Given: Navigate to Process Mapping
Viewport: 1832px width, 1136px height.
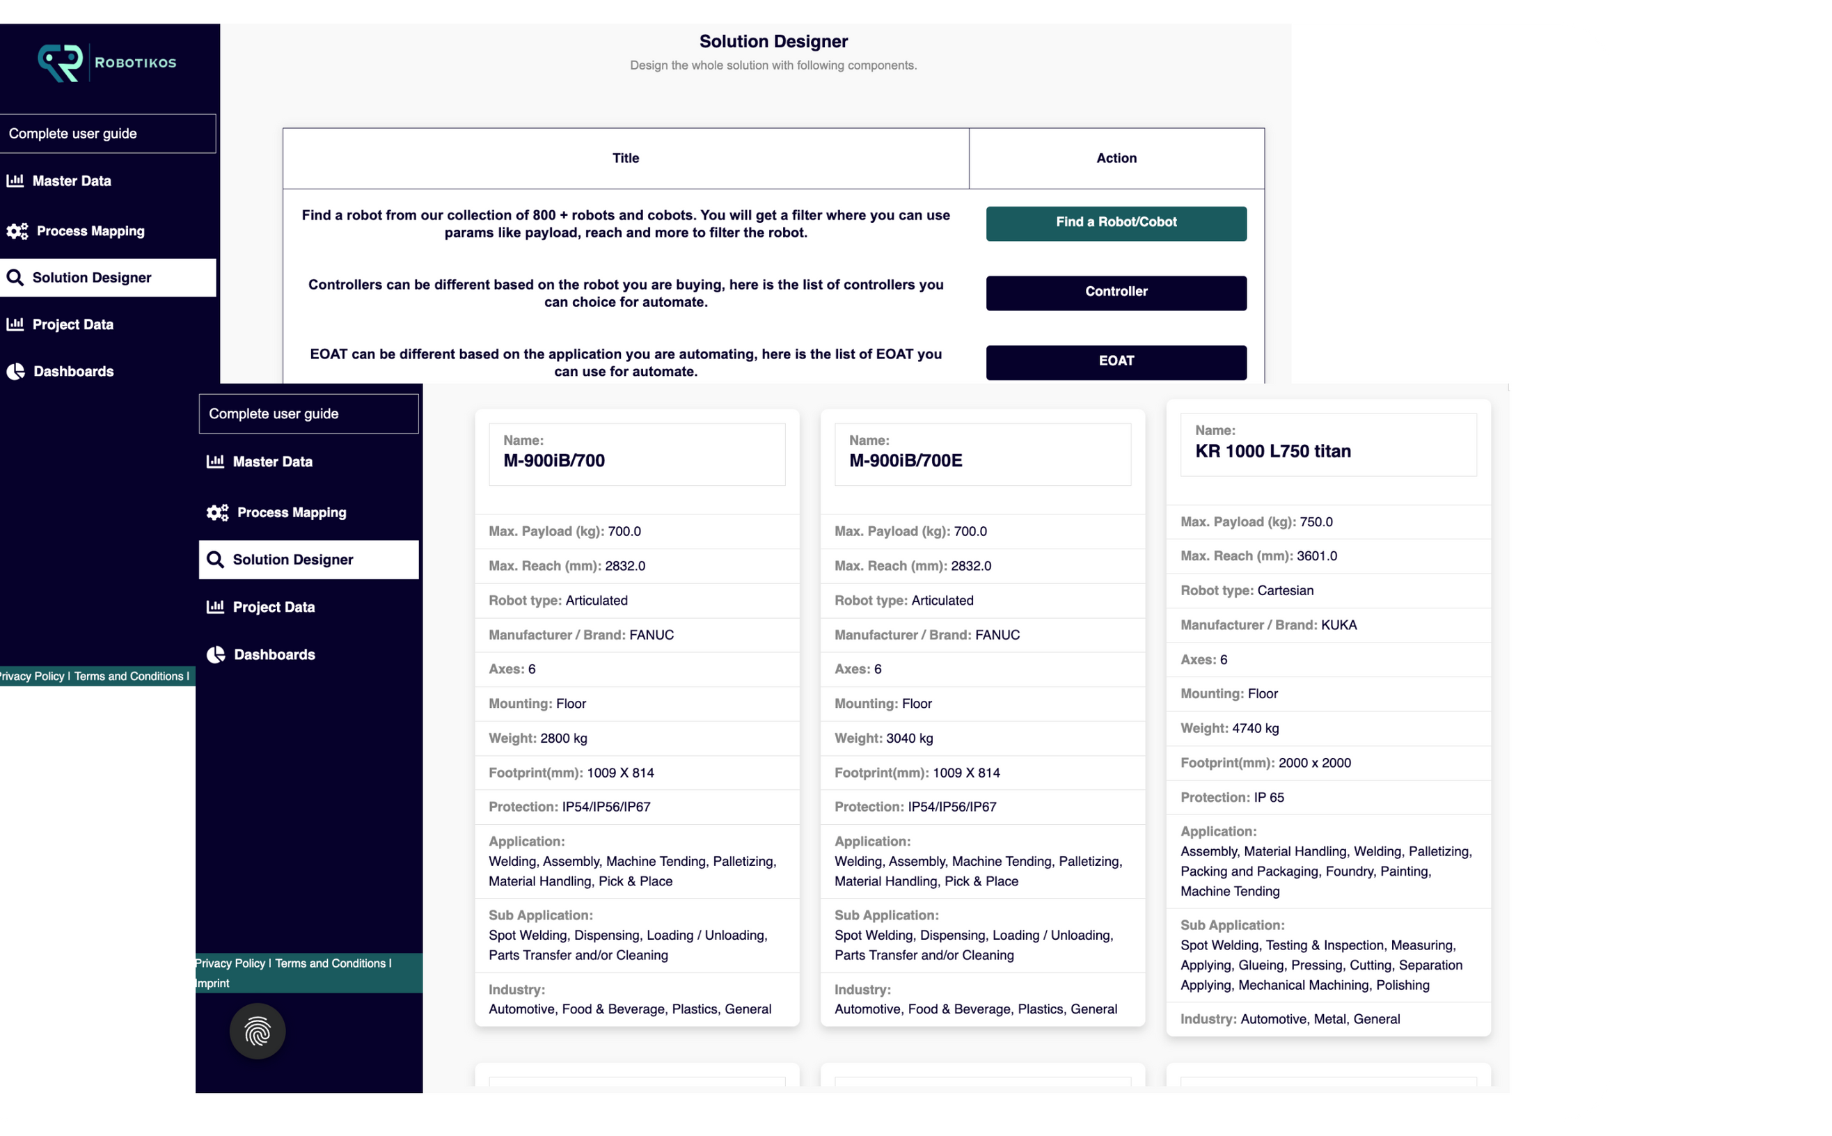Looking at the screenshot, I should point(89,229).
